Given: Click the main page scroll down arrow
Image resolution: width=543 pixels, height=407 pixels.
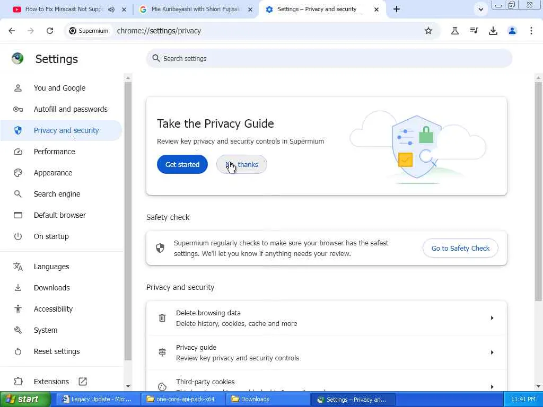Looking at the screenshot, I should [x=538, y=386].
